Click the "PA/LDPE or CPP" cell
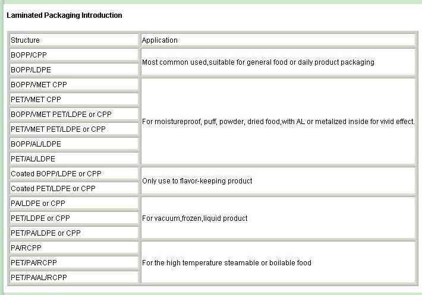The height and width of the screenshot is (295, 422). 74,204
